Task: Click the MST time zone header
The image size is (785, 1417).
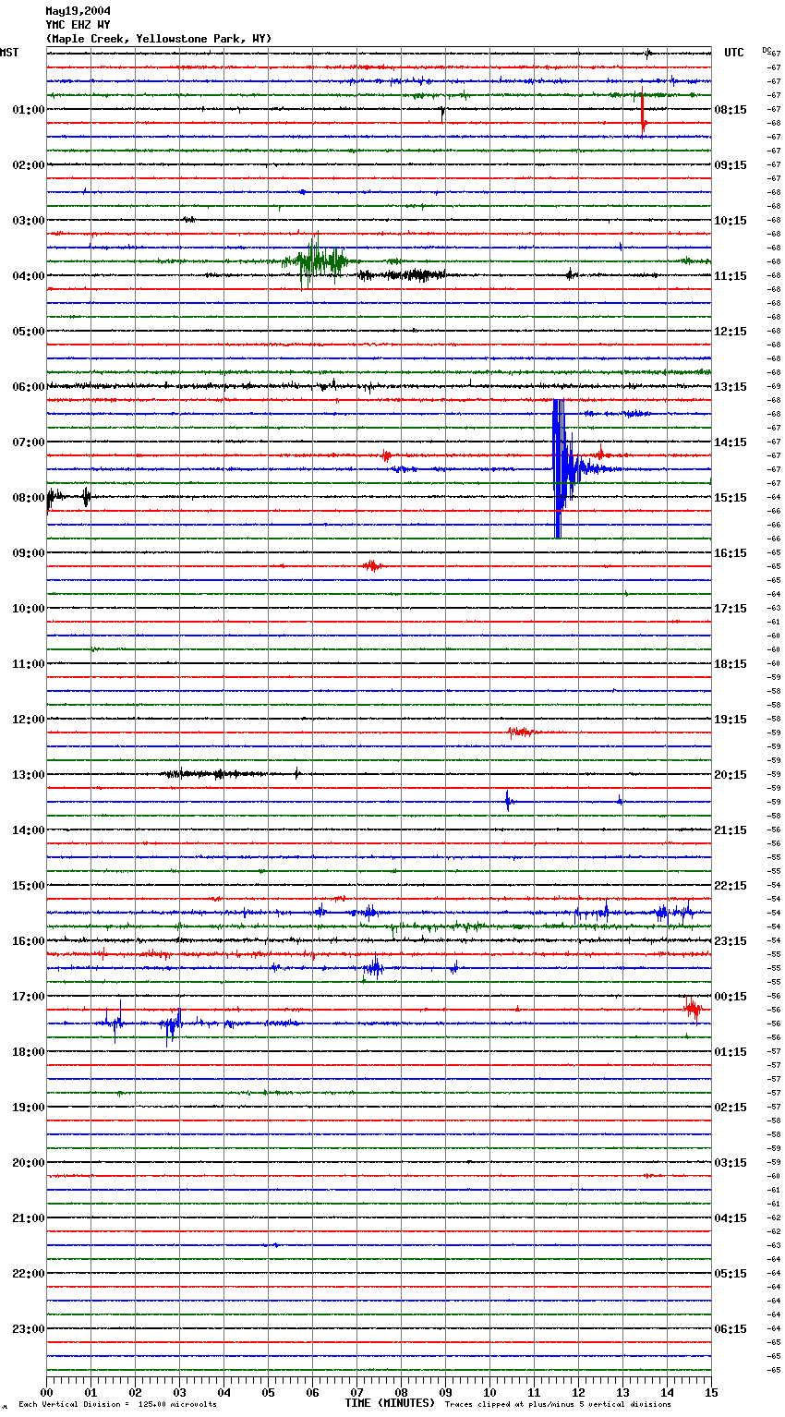Action: point(9,53)
